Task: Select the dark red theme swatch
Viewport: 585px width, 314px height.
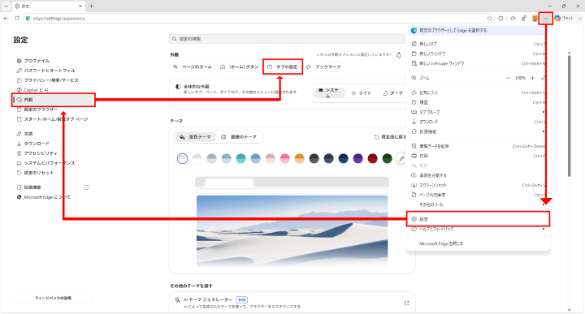Action: click(x=372, y=158)
